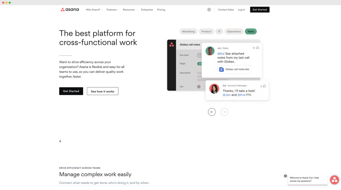The height and width of the screenshot is (190, 341).
Task: Click the chat welcome message text
Action: [304, 179]
